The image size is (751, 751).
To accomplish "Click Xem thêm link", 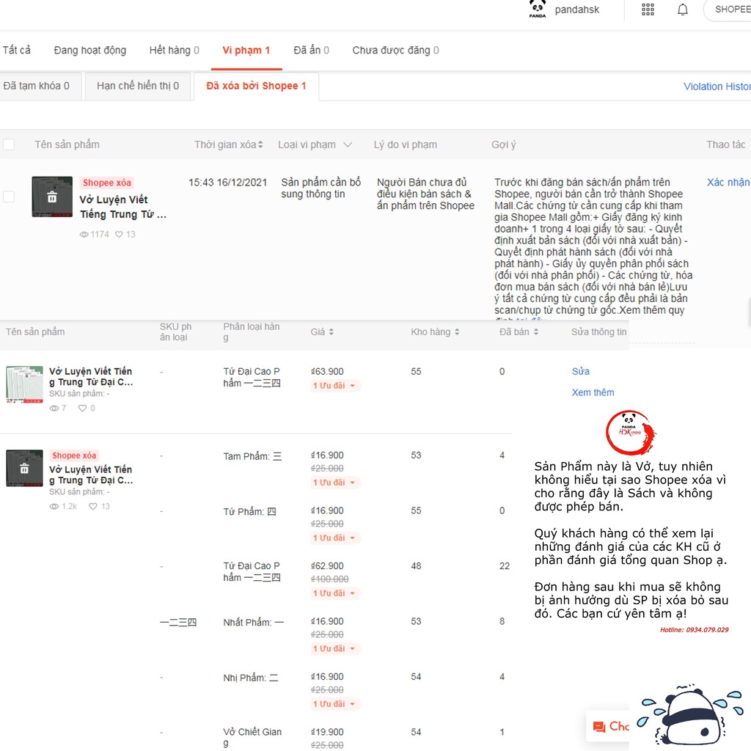I will 593,392.
